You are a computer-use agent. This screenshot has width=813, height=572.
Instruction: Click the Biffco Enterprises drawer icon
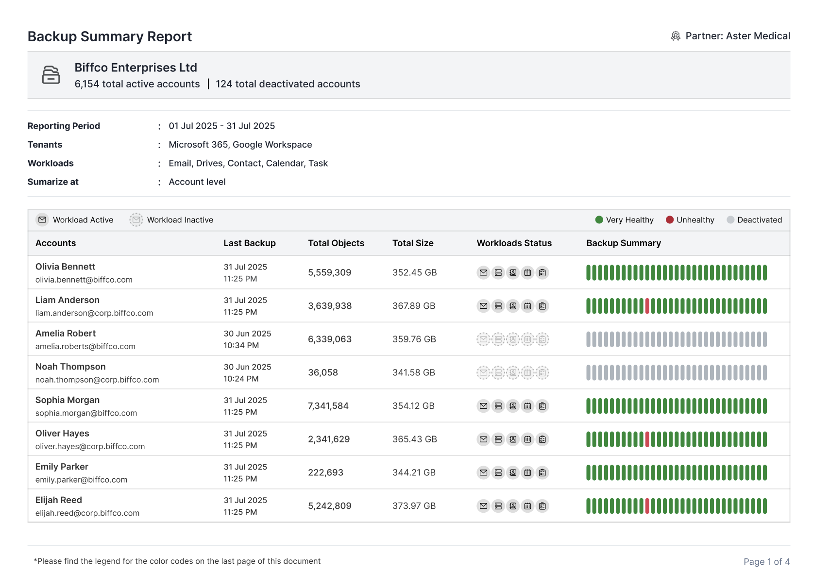click(x=51, y=75)
